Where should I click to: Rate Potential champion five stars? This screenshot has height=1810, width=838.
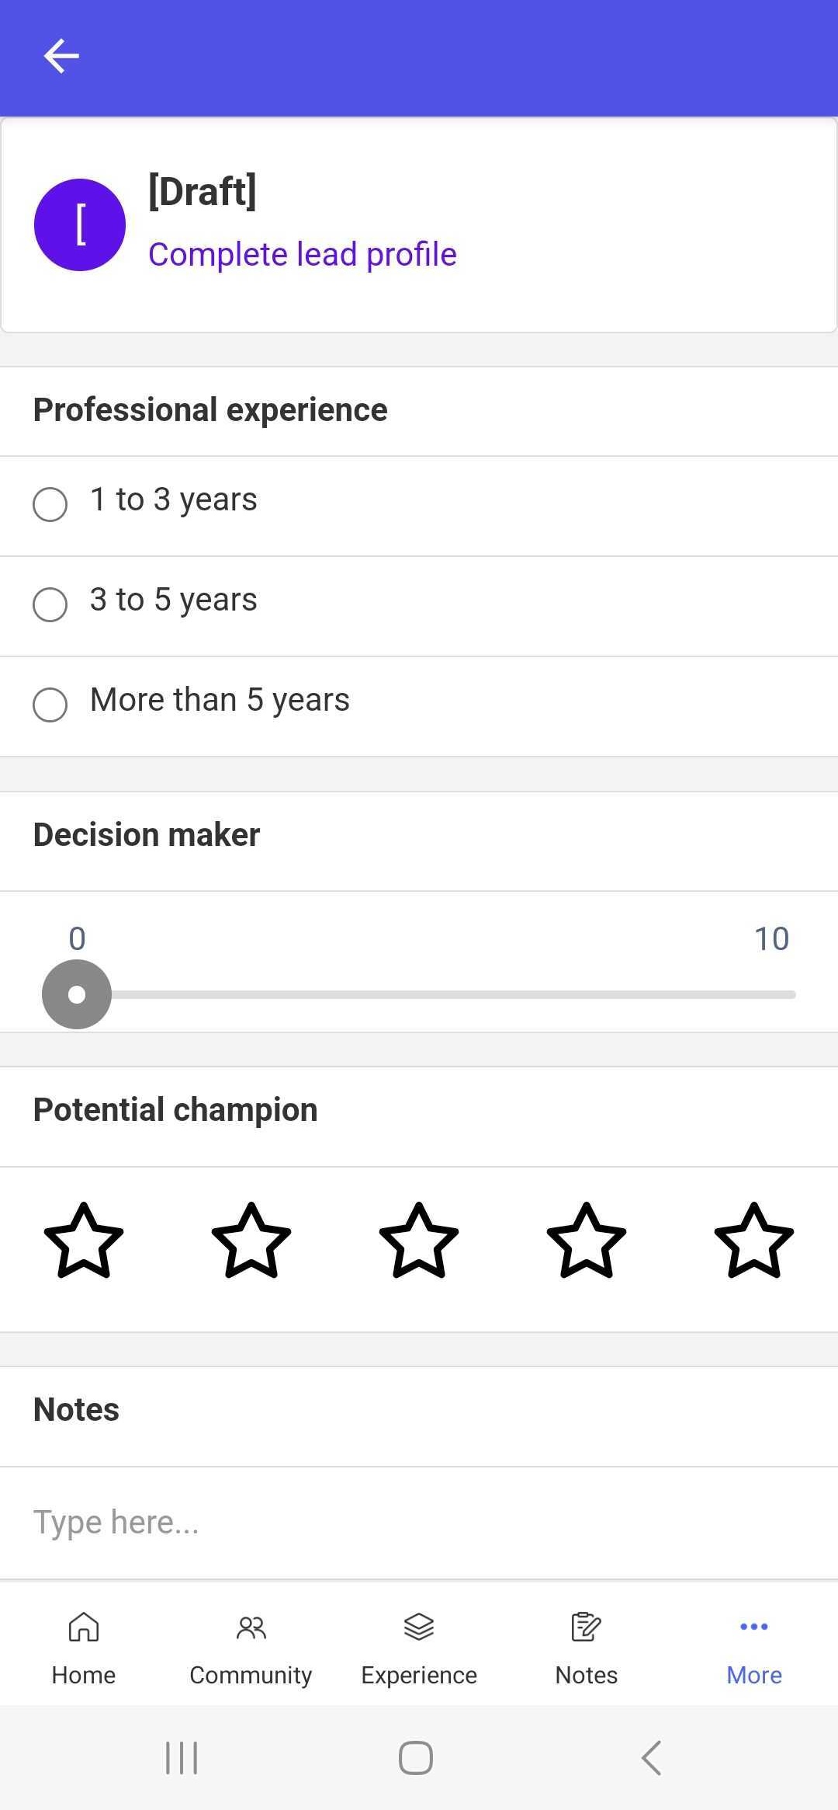click(754, 1241)
